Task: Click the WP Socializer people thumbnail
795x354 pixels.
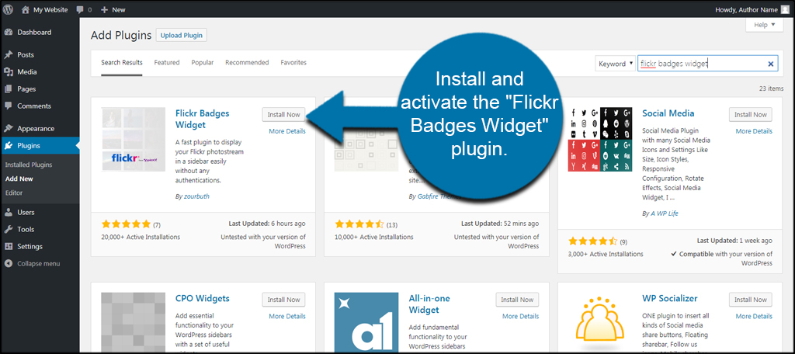Action: [x=600, y=322]
